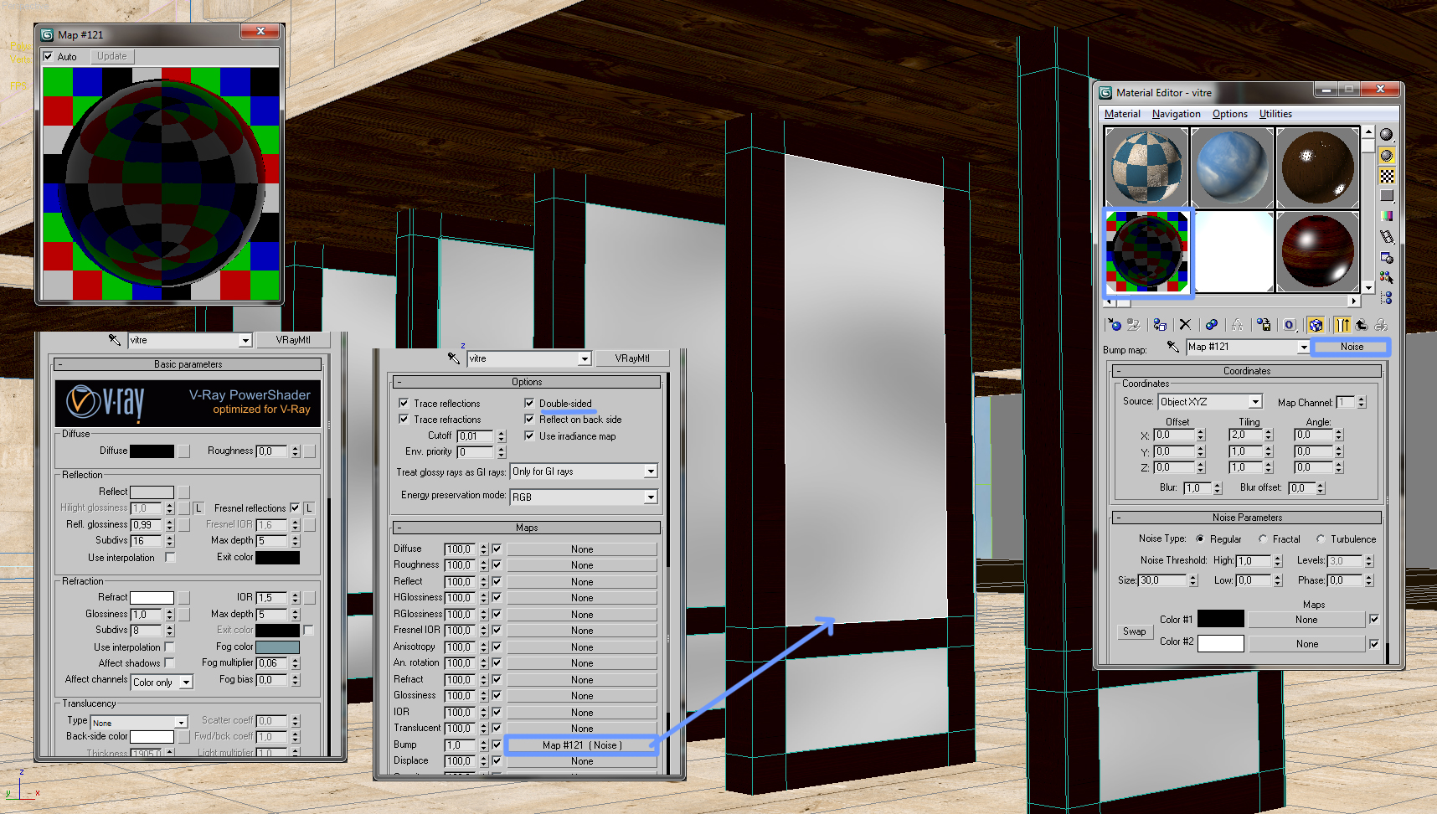Click the Diffuse map None button
Screen dimensions: 1437x814
582,549
